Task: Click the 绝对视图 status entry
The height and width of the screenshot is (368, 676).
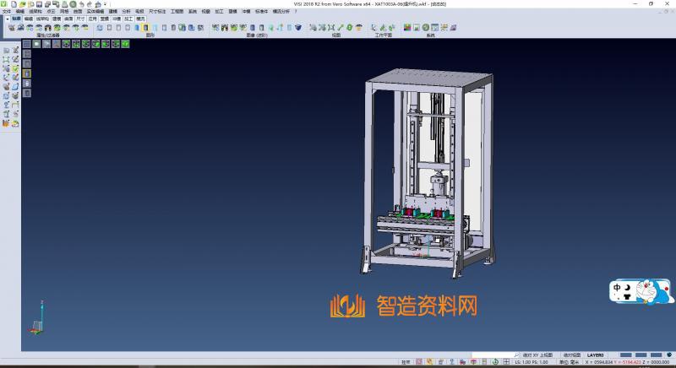Action: coord(572,355)
